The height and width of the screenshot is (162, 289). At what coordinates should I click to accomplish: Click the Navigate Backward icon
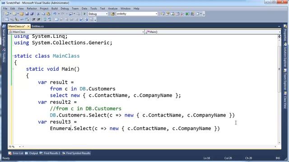click(71, 14)
